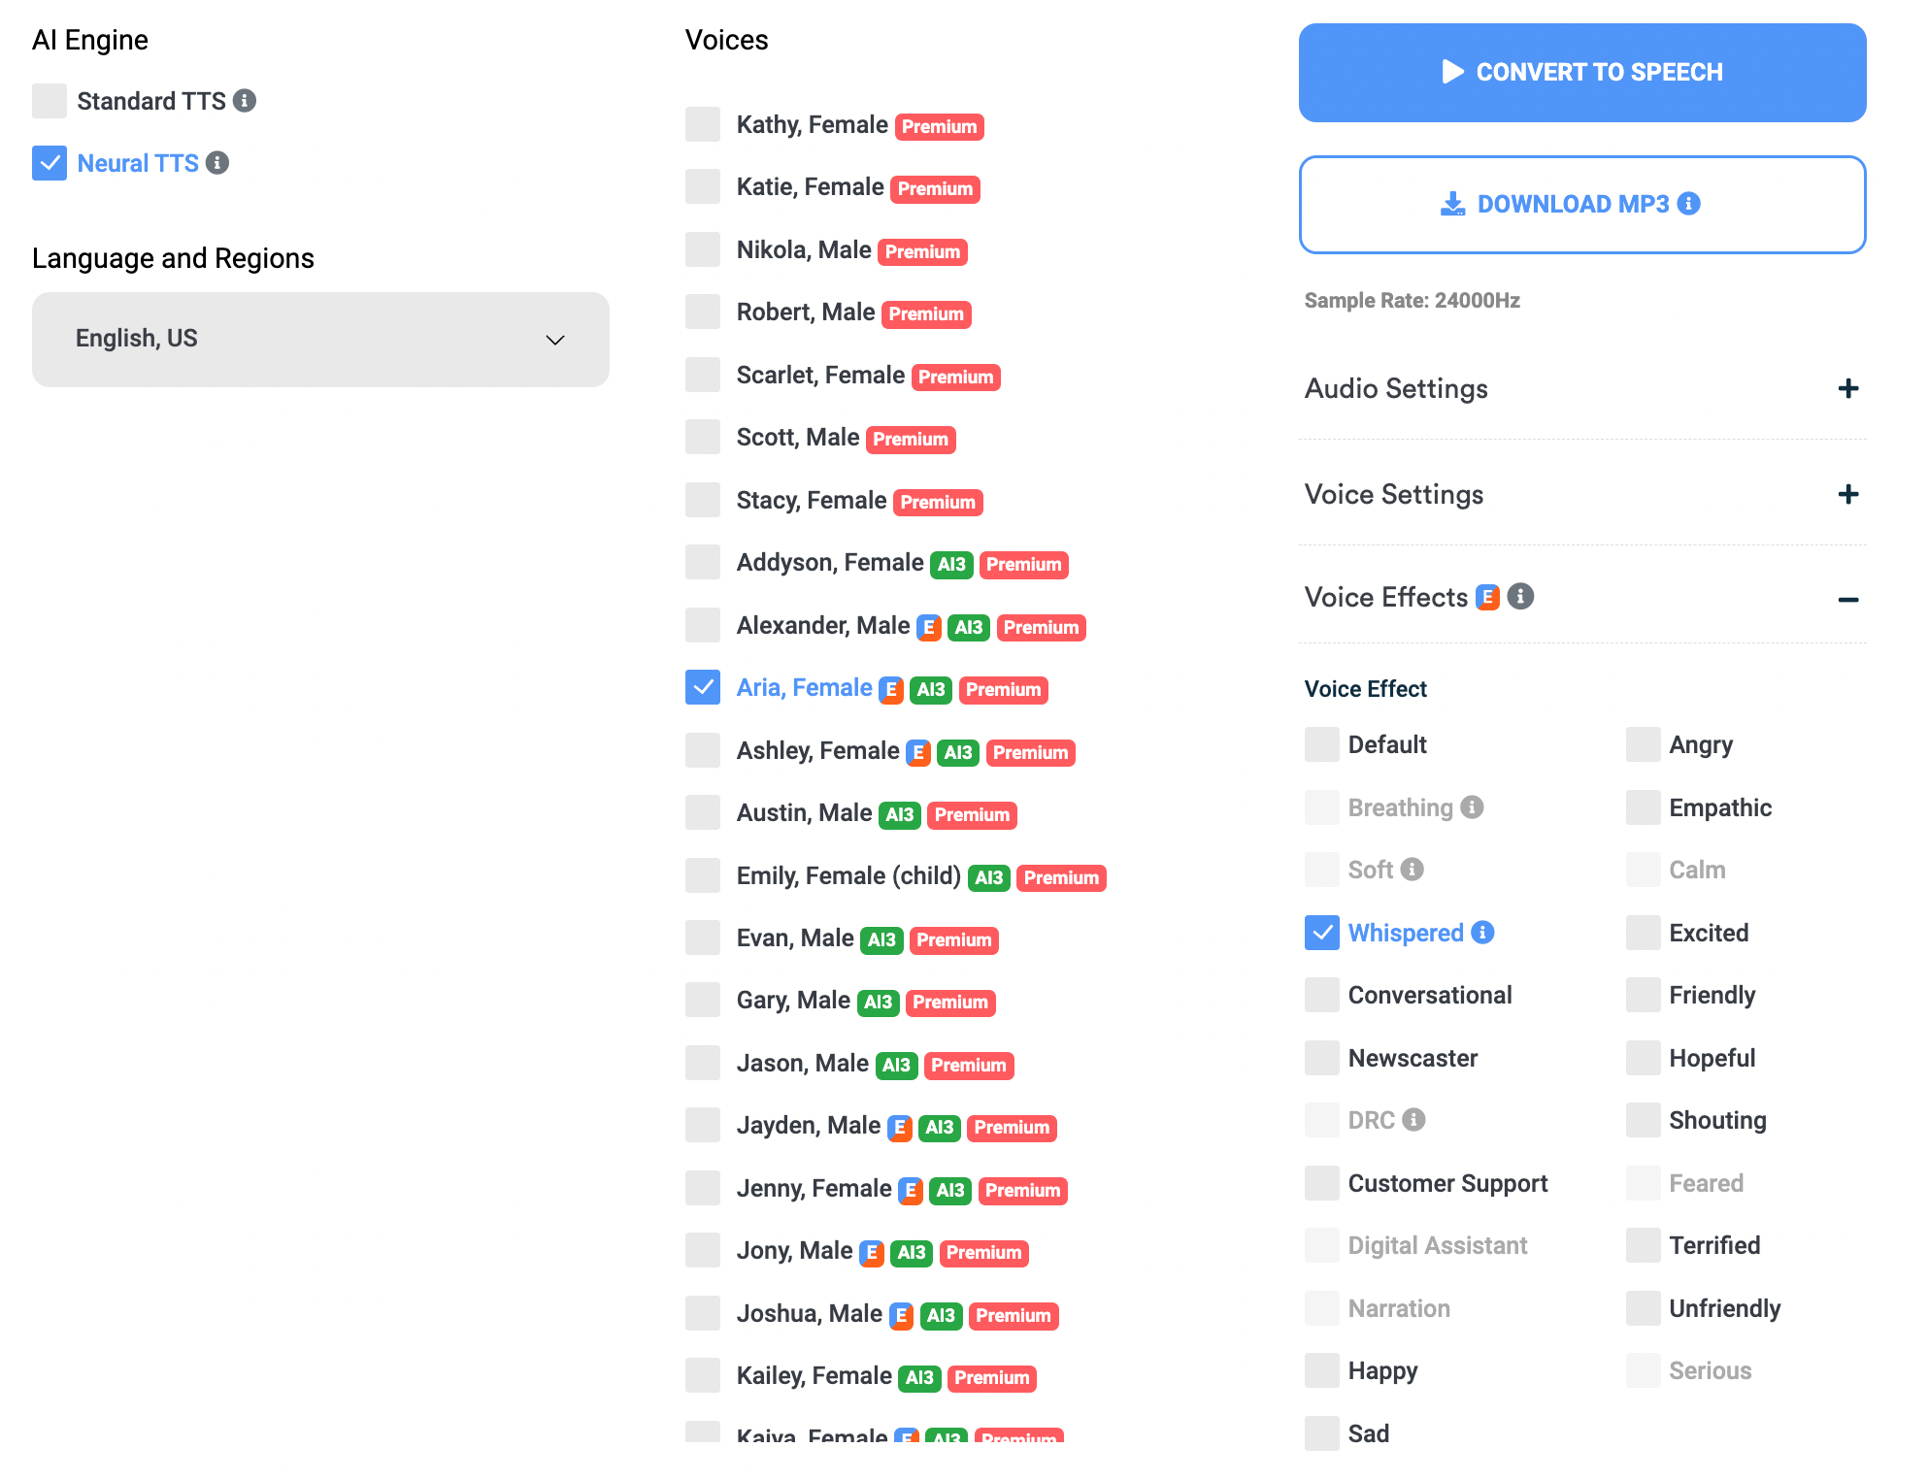The image size is (1928, 1481).
Task: Select the Angry voice effect
Action: pos(1642,743)
